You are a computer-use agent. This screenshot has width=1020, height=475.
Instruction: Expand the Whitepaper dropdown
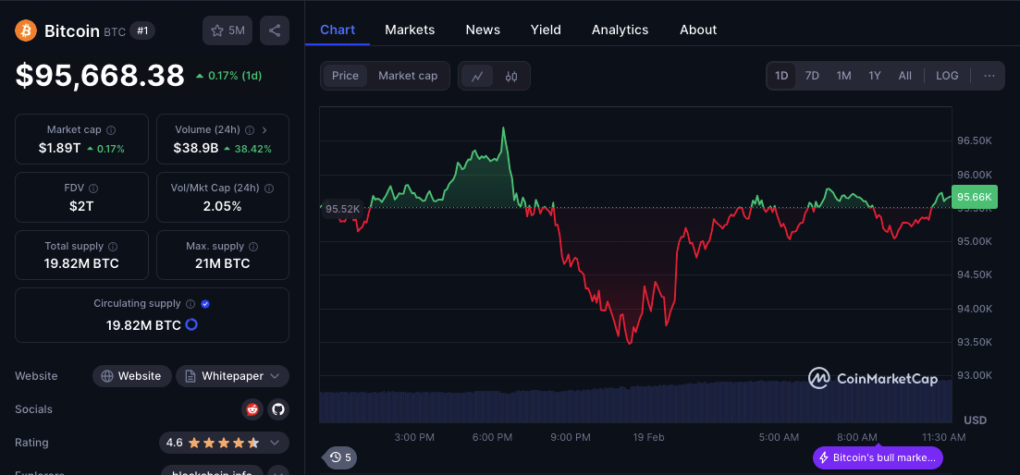coord(233,376)
